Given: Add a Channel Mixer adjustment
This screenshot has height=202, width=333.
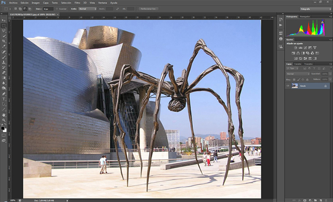Looking at the screenshot, I should pyautogui.click(x=312, y=53).
